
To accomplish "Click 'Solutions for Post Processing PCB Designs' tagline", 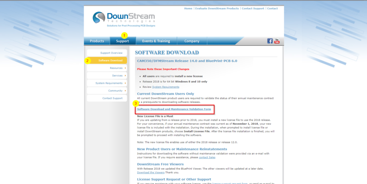I will (x=131, y=26).
